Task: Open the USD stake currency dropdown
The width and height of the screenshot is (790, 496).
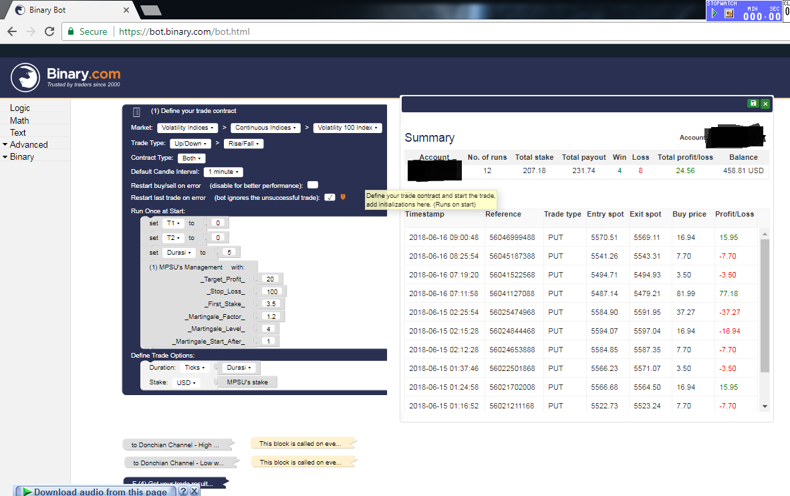Action: coord(186,382)
